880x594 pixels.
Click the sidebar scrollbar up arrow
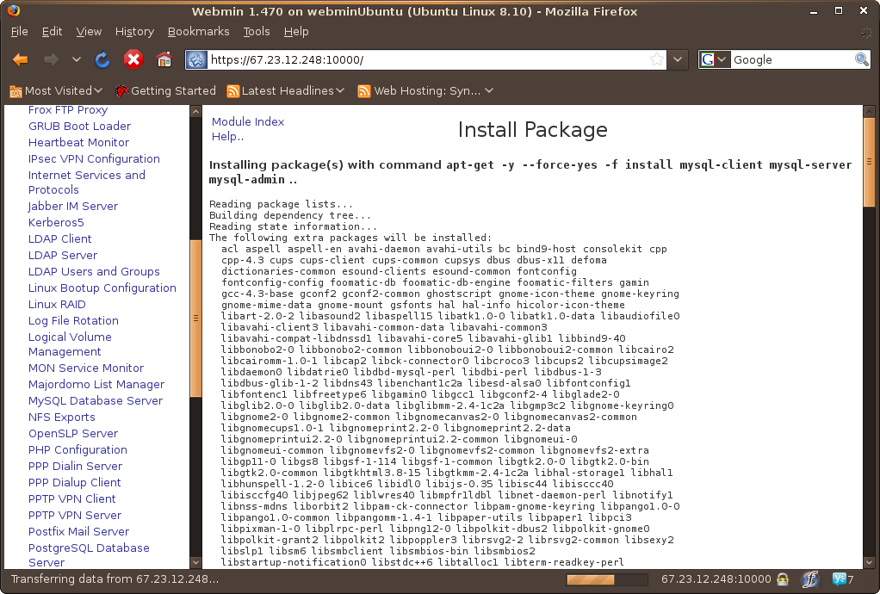point(195,112)
